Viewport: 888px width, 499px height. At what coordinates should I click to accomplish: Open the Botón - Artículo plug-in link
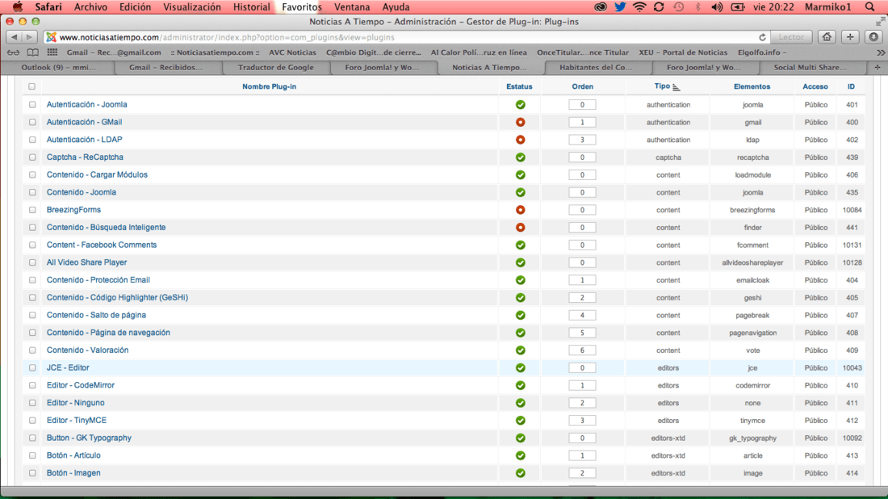(73, 456)
